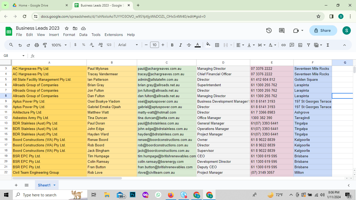The height and width of the screenshot is (200, 356).
Task: Bookmark this page with the star icon
Action: pyautogui.click(x=318, y=16)
